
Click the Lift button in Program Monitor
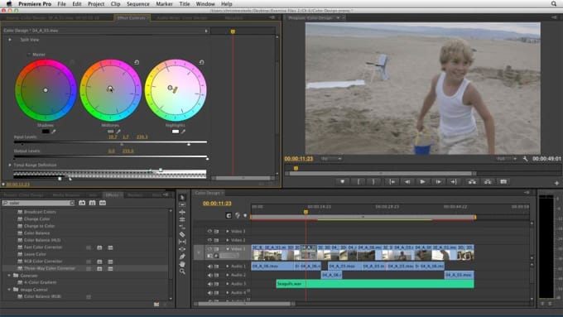(472, 182)
